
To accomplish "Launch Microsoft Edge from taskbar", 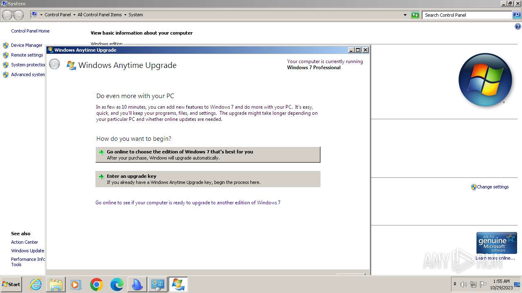I will pos(117,284).
